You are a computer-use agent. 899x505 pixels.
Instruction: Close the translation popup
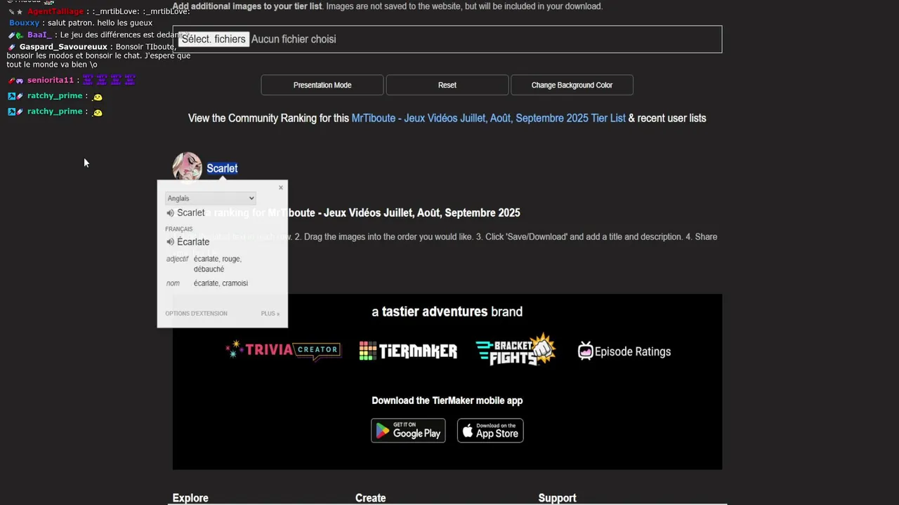pos(281,187)
